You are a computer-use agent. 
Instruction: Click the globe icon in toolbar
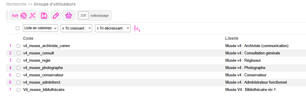(x=23, y=15)
